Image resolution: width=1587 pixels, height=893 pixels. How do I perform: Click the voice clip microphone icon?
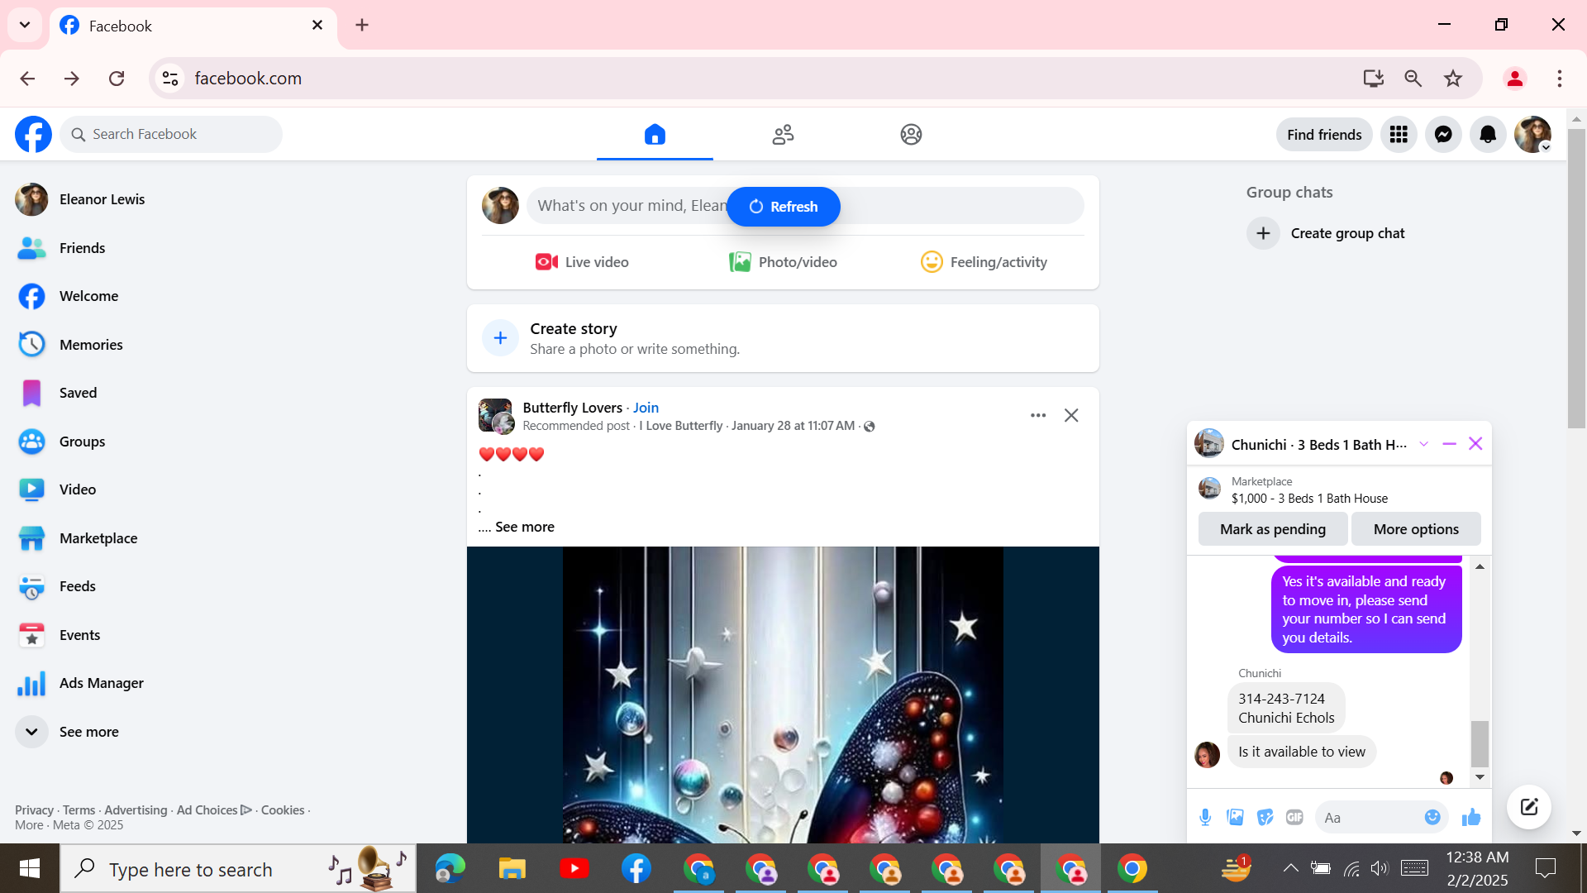tap(1205, 818)
